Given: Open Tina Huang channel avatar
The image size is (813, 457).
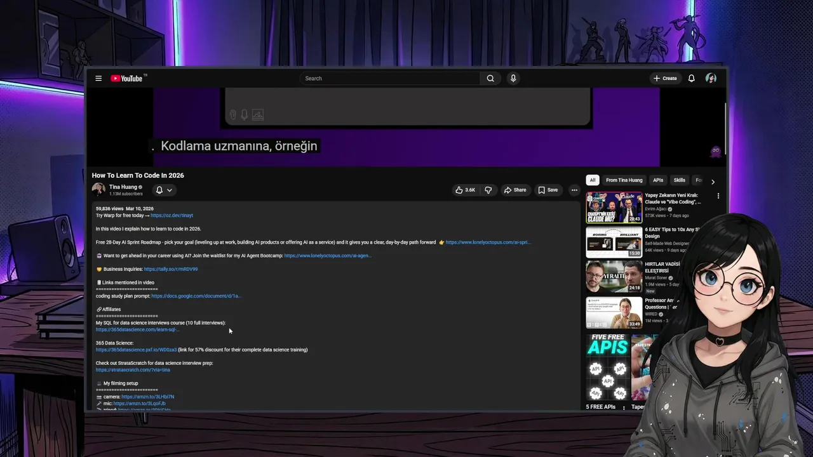Looking at the screenshot, I should (98, 189).
